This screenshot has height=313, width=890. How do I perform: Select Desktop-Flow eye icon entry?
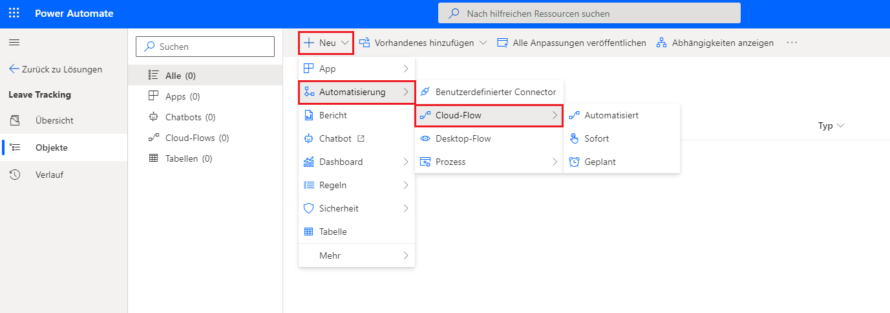click(x=425, y=138)
